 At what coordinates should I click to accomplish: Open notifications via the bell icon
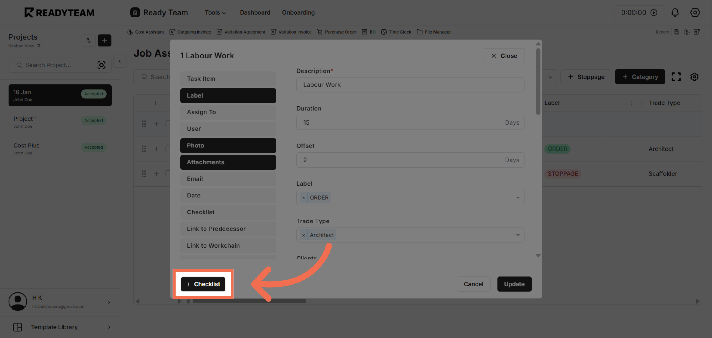pyautogui.click(x=675, y=12)
